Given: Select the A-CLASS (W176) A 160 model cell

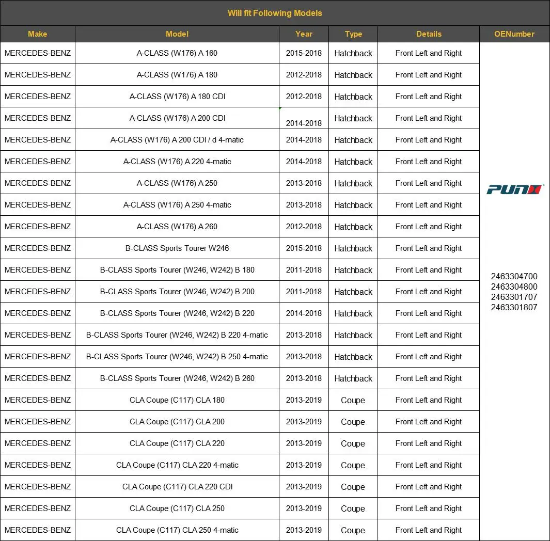Looking at the screenshot, I should pos(177,53).
